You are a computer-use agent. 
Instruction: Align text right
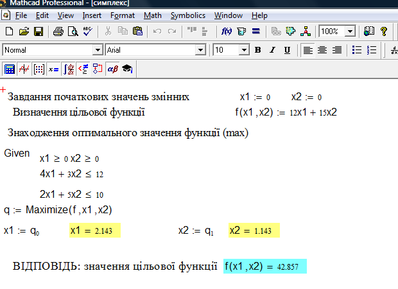tap(337, 50)
